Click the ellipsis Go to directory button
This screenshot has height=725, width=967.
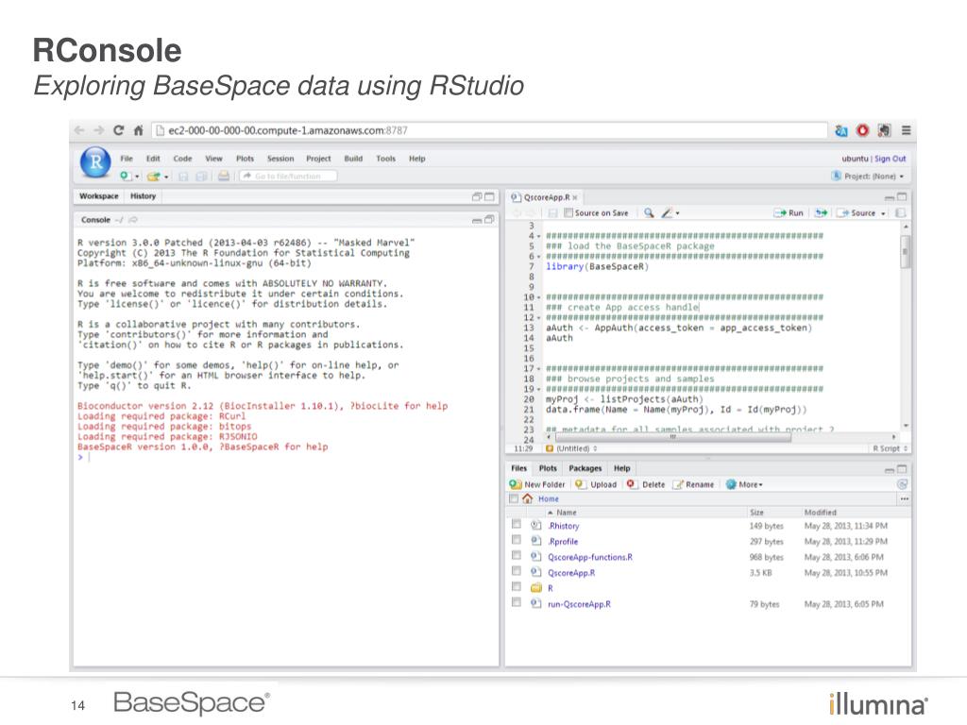click(904, 498)
